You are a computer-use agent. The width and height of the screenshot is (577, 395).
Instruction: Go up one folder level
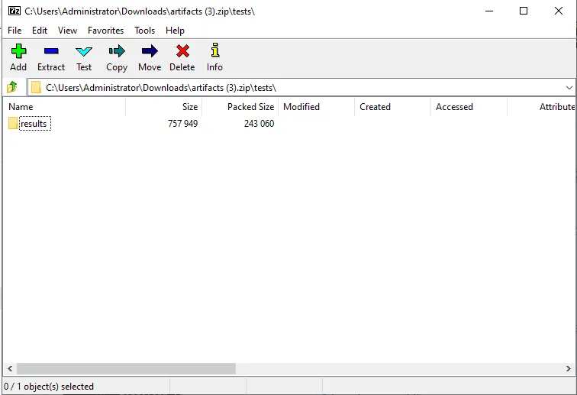coord(12,88)
